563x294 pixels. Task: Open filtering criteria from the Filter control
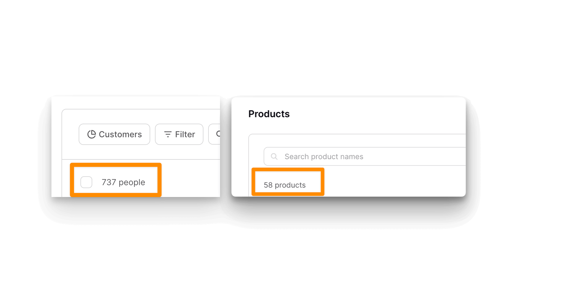(x=179, y=134)
